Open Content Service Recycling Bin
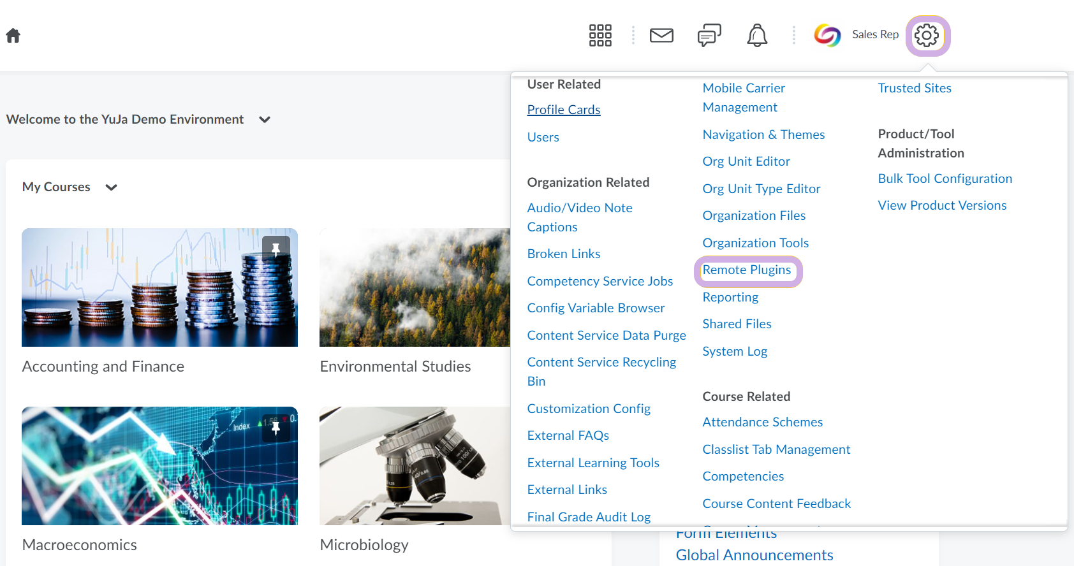The image size is (1074, 566). pyautogui.click(x=601, y=372)
